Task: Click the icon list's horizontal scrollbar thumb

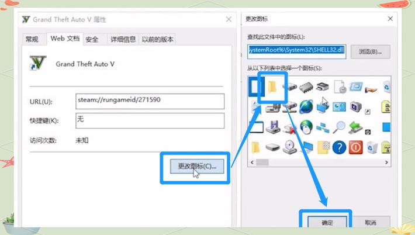Action: click(262, 163)
